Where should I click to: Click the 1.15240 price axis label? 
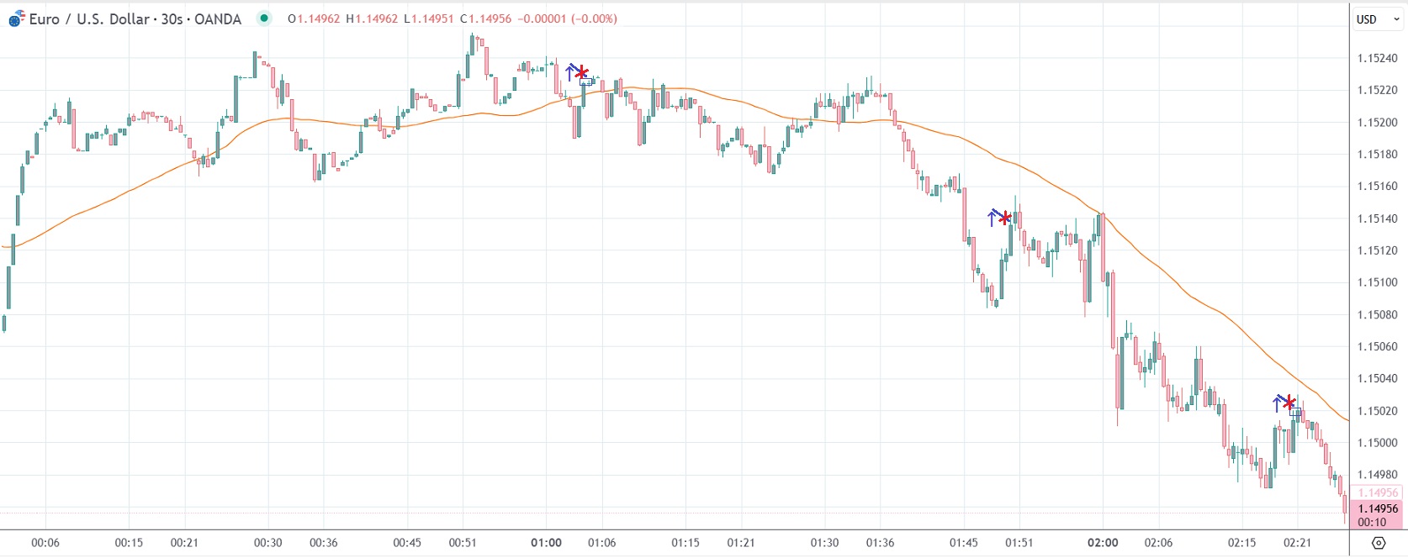tap(1377, 58)
